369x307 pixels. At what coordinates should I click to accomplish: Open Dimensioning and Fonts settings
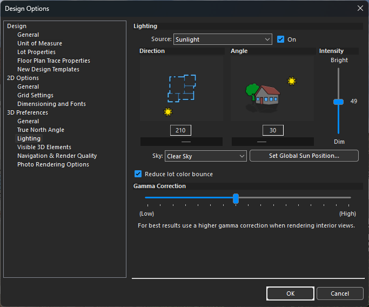click(51, 104)
